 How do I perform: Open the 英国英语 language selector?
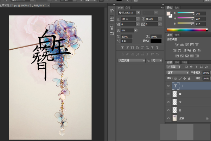131,61
